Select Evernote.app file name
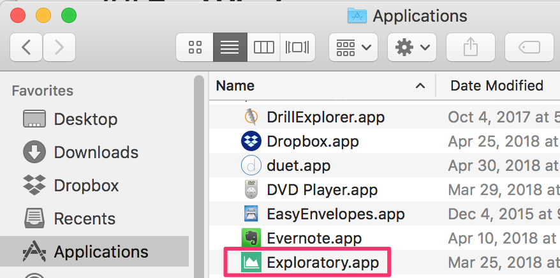The width and height of the screenshot is (560, 278). (x=314, y=238)
